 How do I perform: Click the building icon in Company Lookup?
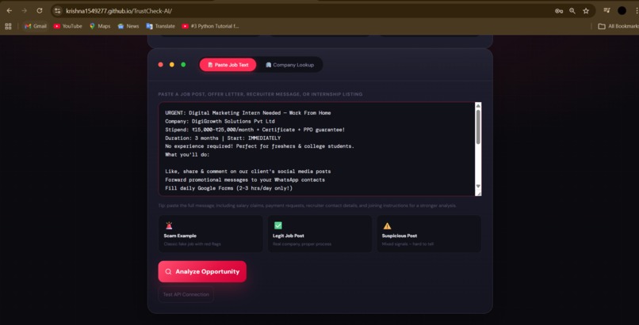269,65
